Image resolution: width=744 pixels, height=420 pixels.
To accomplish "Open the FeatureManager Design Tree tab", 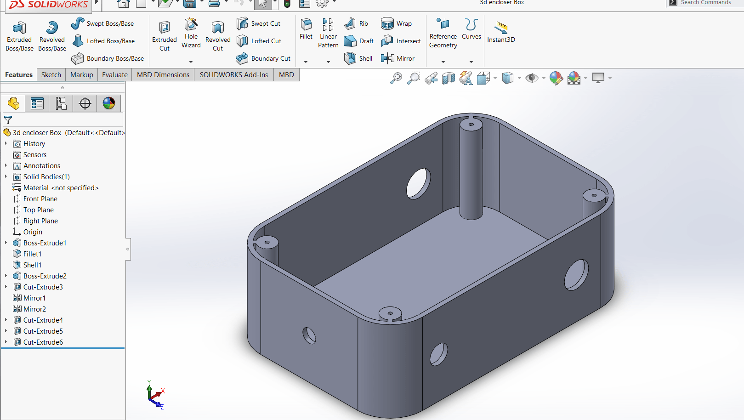I will click(x=13, y=103).
